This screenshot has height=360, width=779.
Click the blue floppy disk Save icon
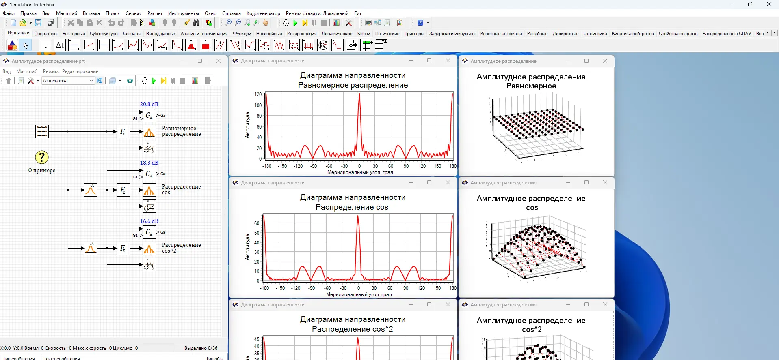pos(38,23)
